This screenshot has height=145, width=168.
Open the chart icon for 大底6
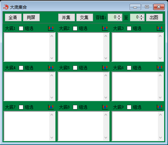click(x=160, y=68)
